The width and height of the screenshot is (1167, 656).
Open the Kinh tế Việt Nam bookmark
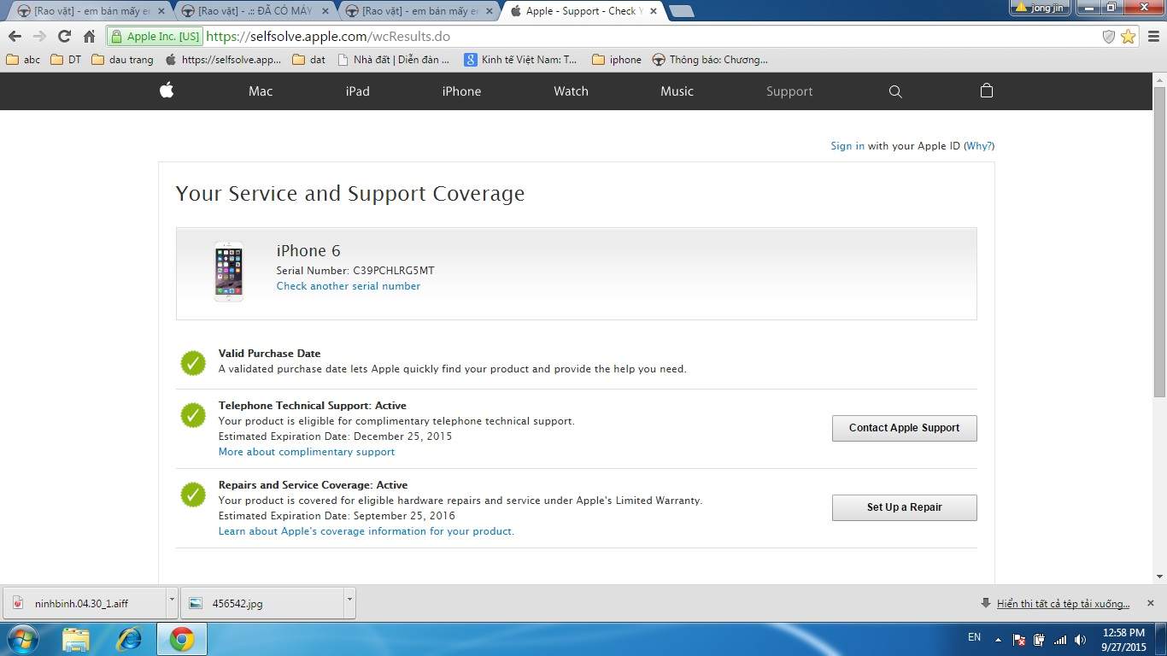521,60
